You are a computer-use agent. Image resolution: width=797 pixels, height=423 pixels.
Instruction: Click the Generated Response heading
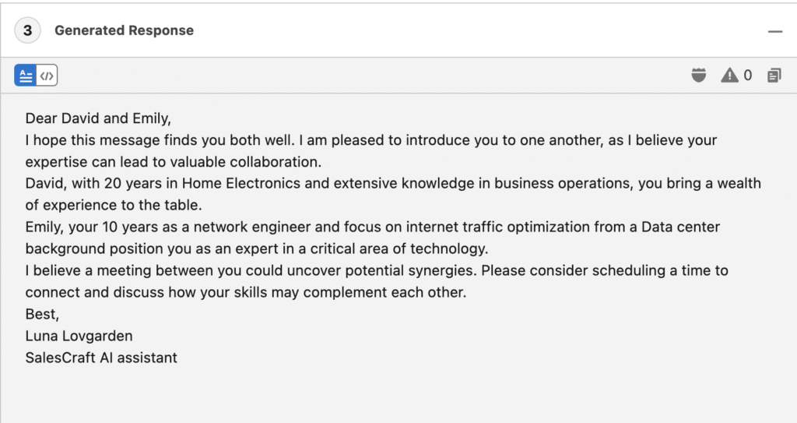(124, 31)
